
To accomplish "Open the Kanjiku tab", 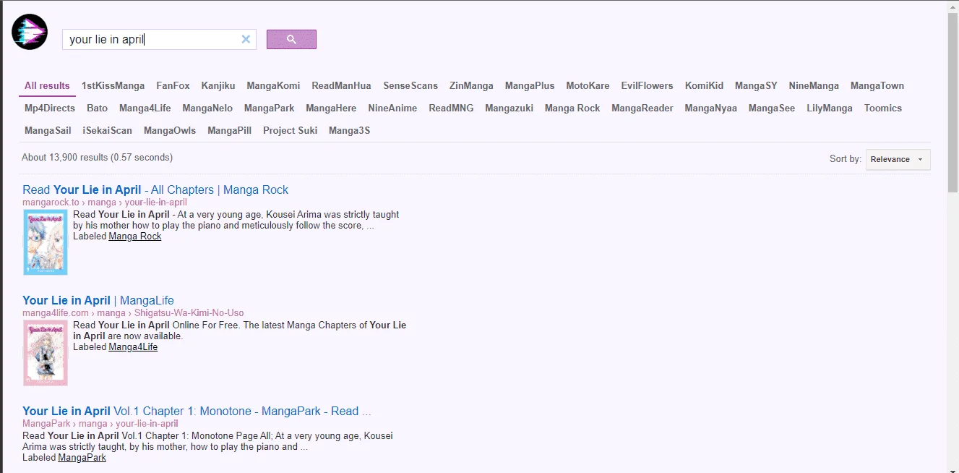I will [x=218, y=85].
